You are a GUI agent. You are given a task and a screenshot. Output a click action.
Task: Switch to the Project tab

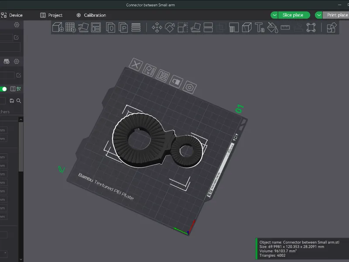(51, 15)
